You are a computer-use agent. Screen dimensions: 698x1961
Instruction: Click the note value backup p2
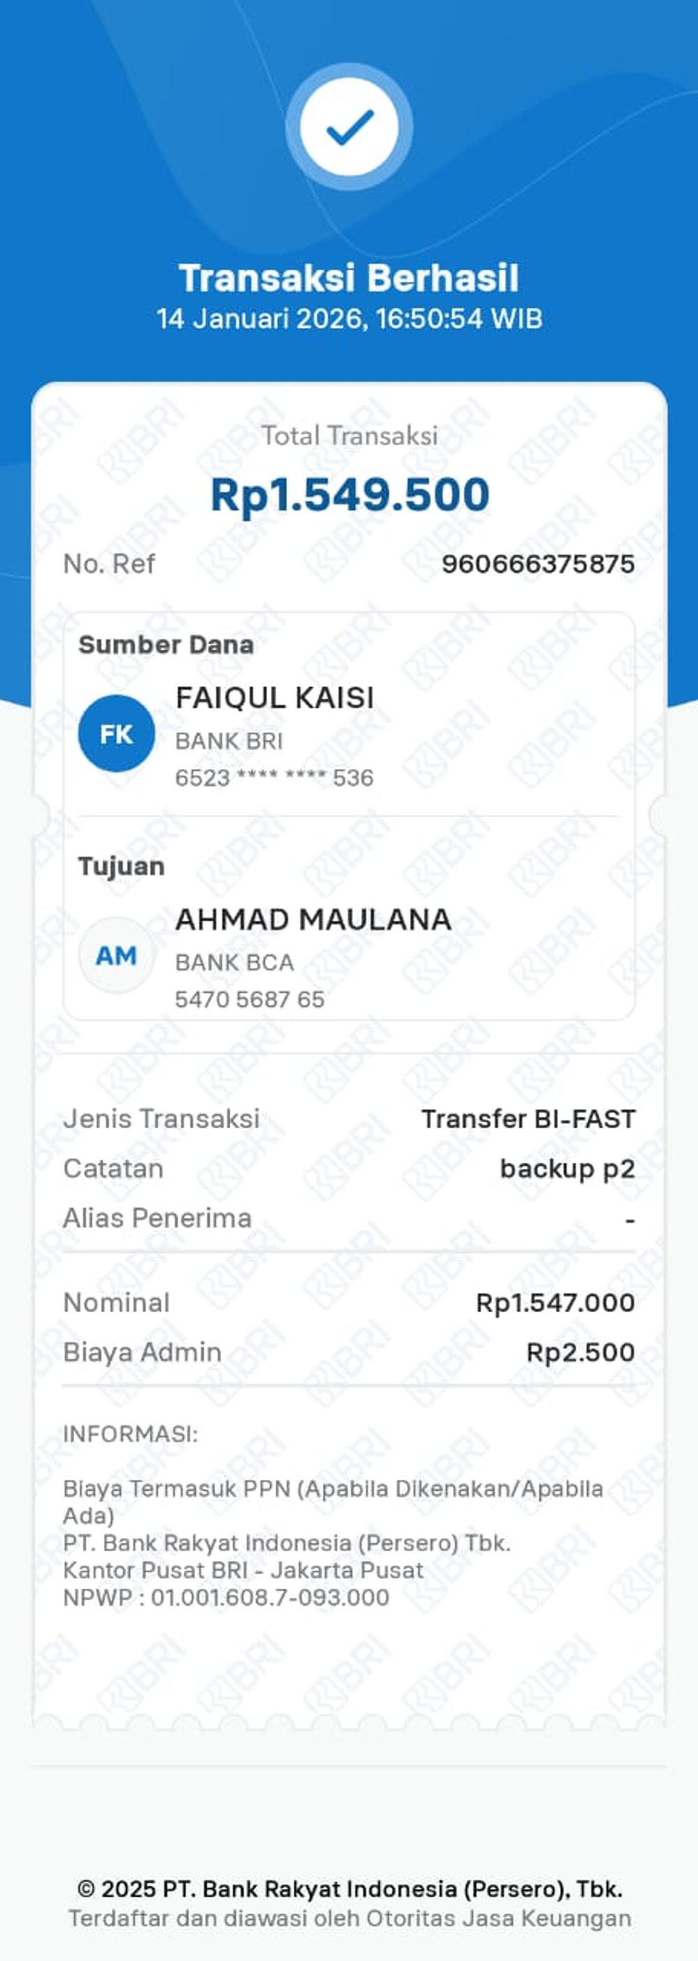point(567,1169)
